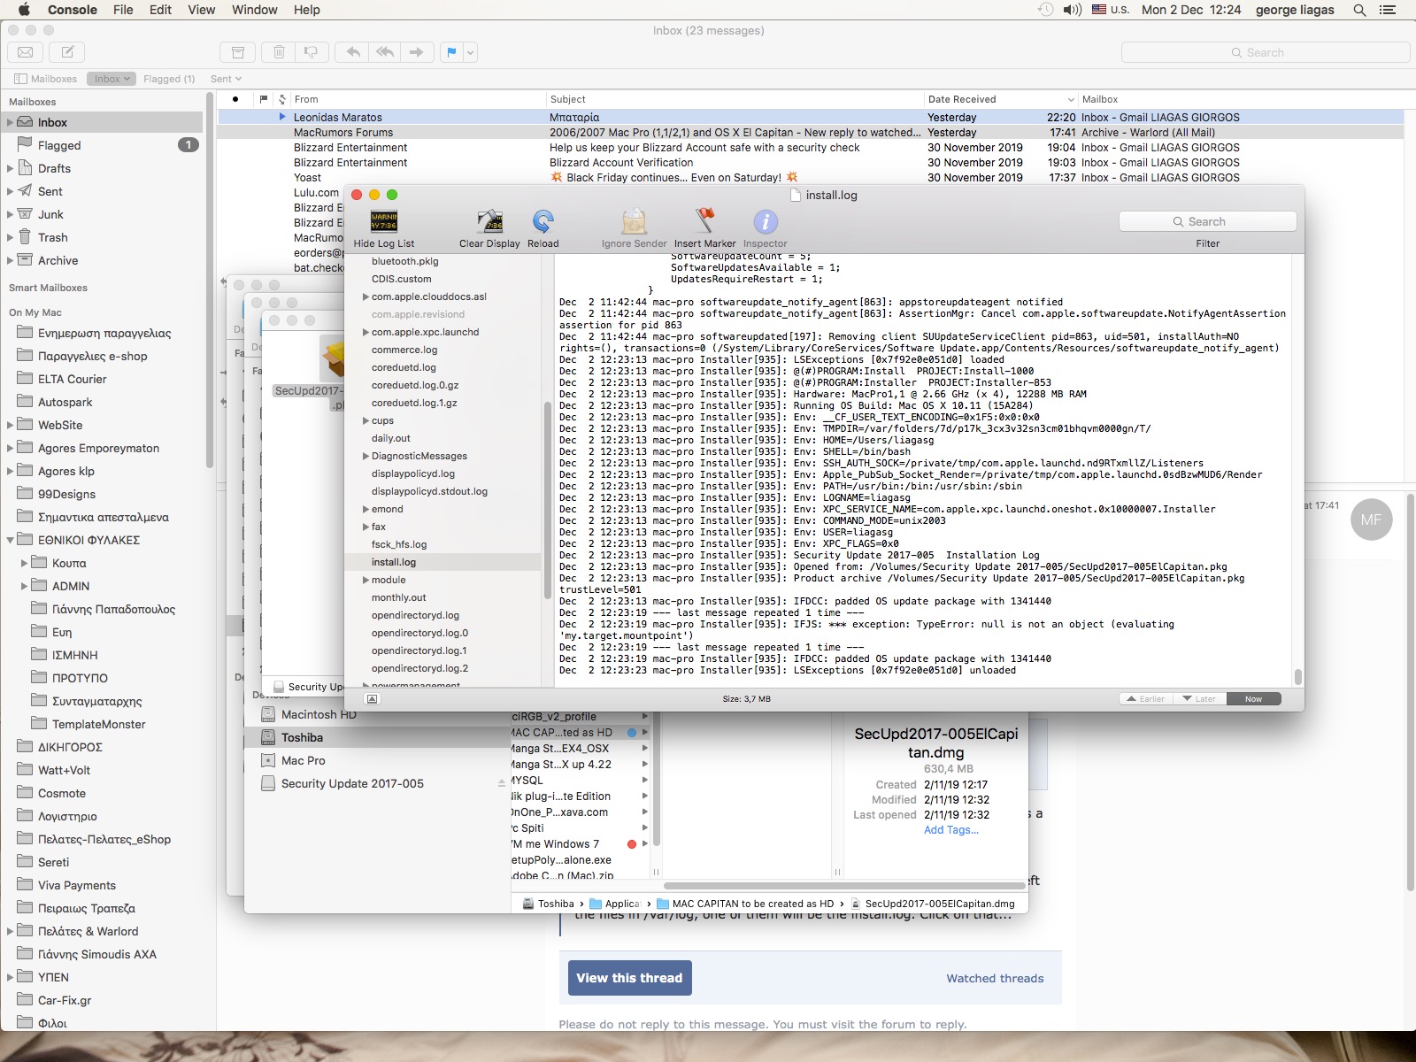Collapse the ΕΘΝΙΚΟΙ ΦΥΛΑΚΕΣ mailbox folder

[11, 540]
